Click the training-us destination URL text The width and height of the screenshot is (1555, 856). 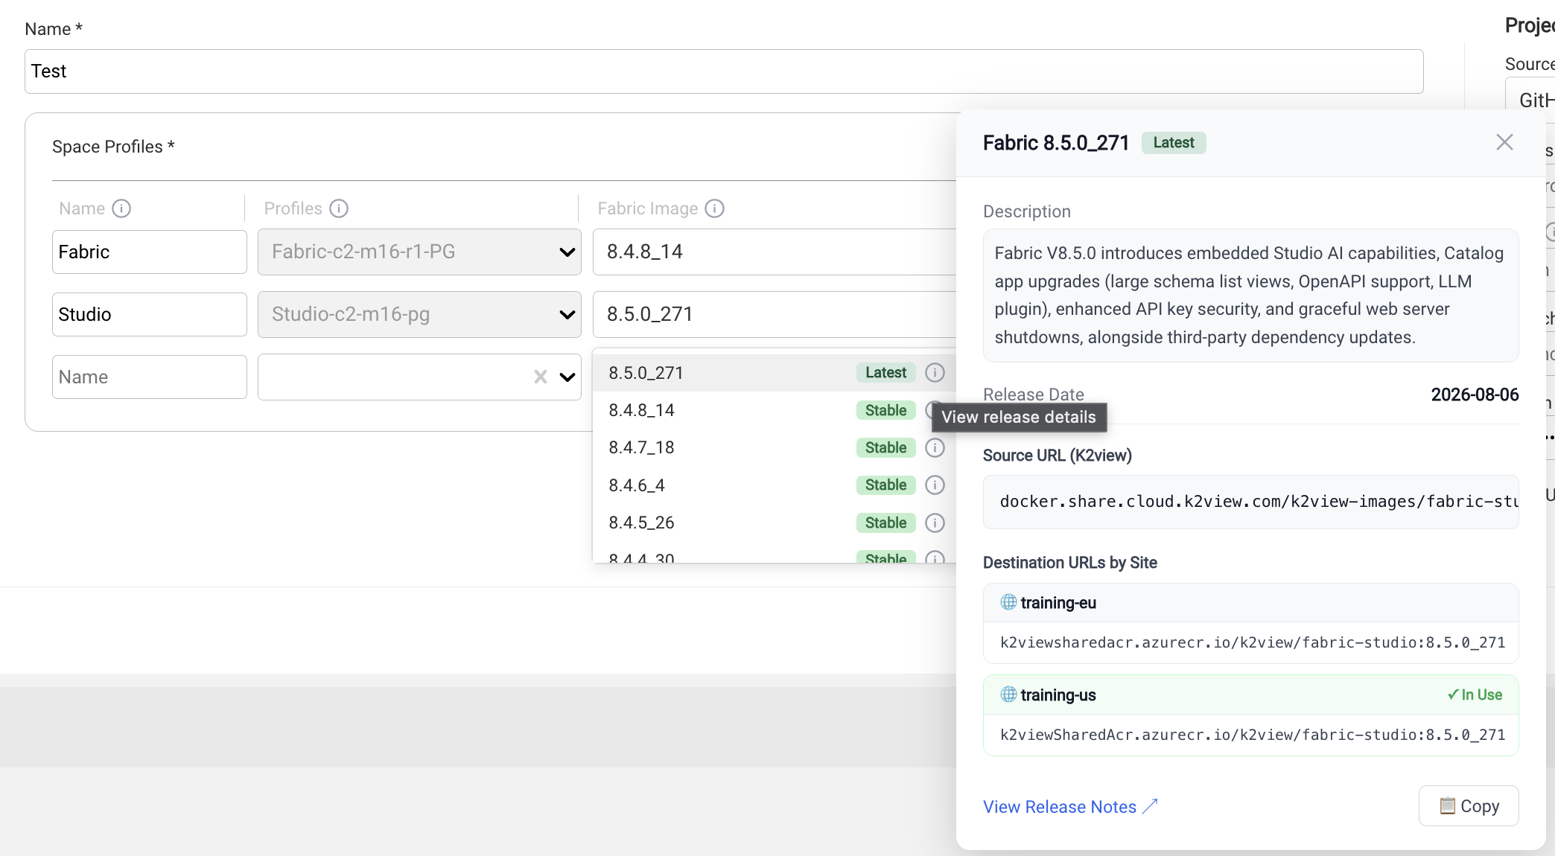1253,735
